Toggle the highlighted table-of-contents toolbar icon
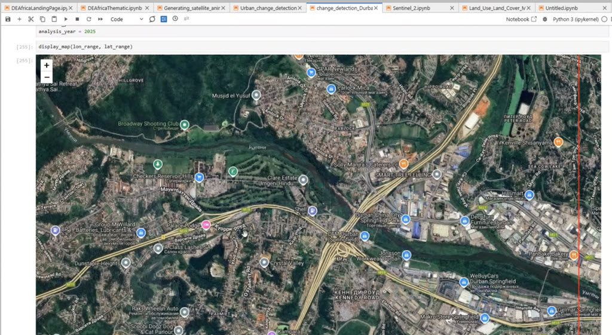This screenshot has width=612, height=335. (164, 19)
